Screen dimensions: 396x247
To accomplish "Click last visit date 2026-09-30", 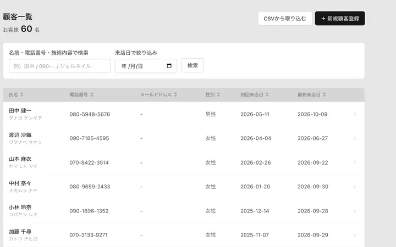I will (x=313, y=187).
